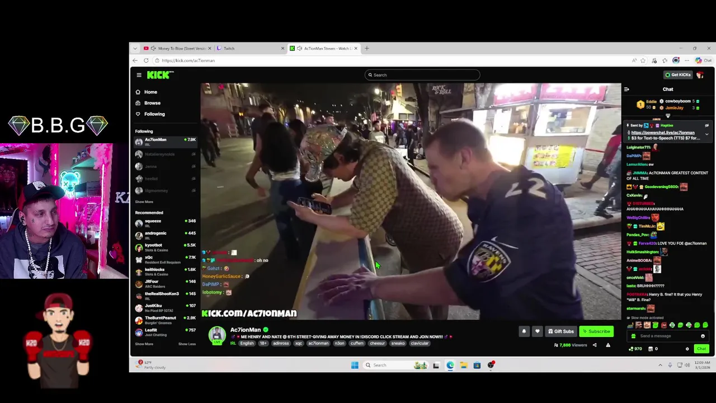Click the report warning icon
The height and width of the screenshot is (403, 716).
click(608, 345)
